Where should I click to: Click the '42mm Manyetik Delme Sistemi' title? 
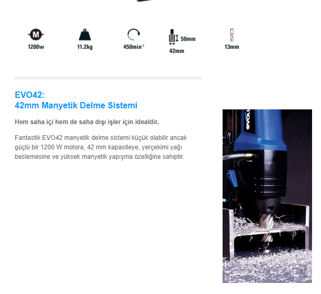tap(76, 105)
